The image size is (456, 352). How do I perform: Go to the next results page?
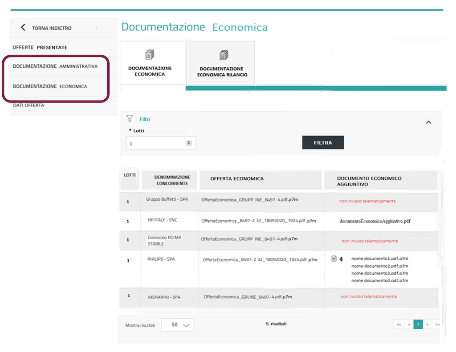pos(427,324)
